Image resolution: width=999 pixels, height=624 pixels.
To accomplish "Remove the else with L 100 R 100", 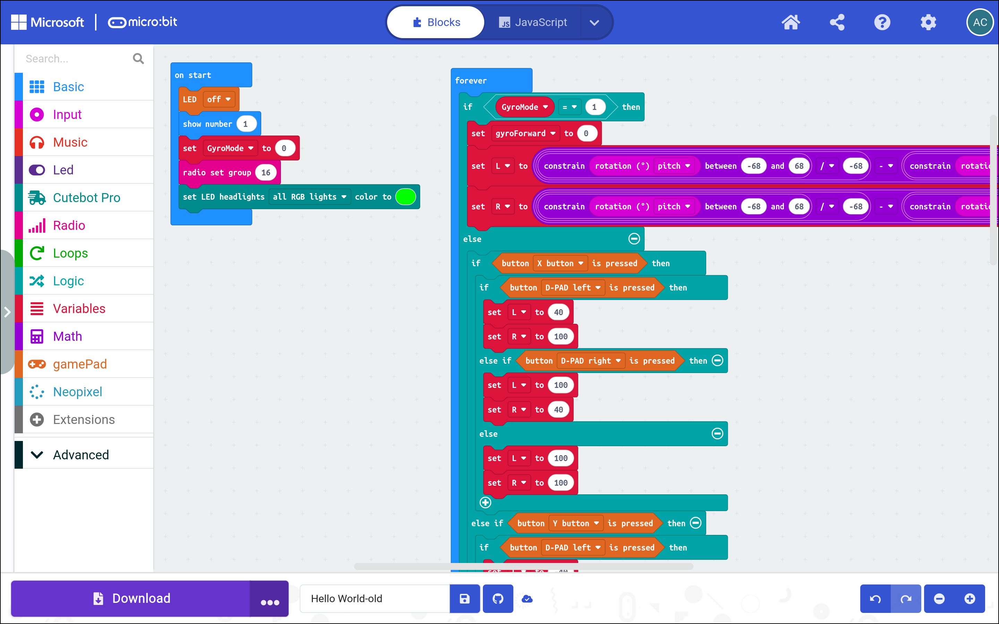I will pyautogui.click(x=717, y=433).
